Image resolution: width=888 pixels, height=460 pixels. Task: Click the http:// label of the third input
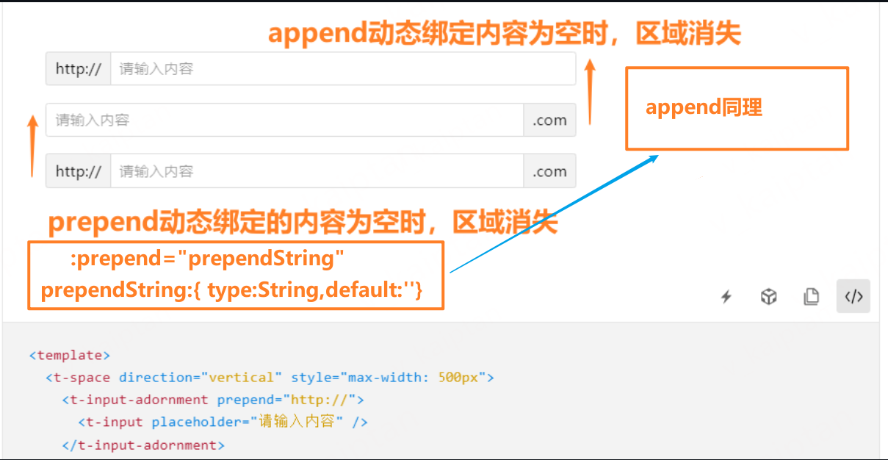[x=78, y=170]
